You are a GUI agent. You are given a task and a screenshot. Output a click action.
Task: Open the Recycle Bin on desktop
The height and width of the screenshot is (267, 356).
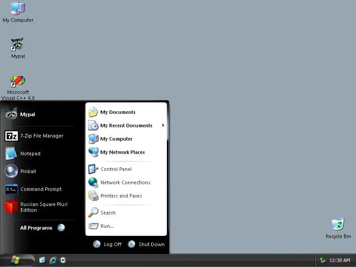(338, 228)
